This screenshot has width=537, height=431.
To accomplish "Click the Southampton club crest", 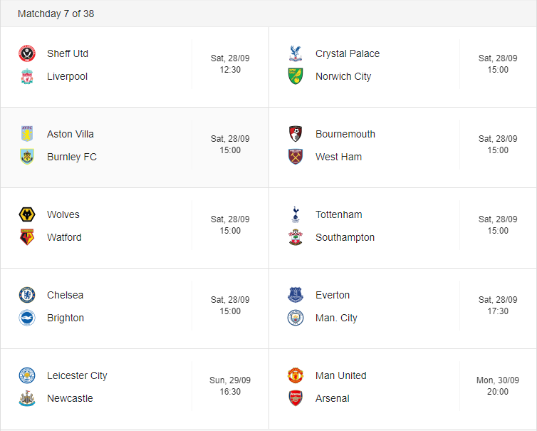I will (296, 237).
